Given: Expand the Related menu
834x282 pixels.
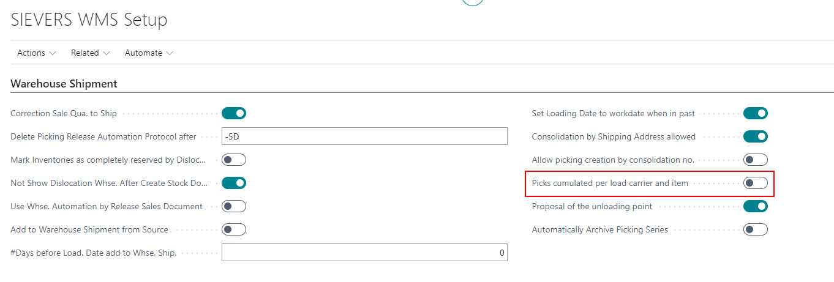Looking at the screenshot, I should [x=90, y=53].
